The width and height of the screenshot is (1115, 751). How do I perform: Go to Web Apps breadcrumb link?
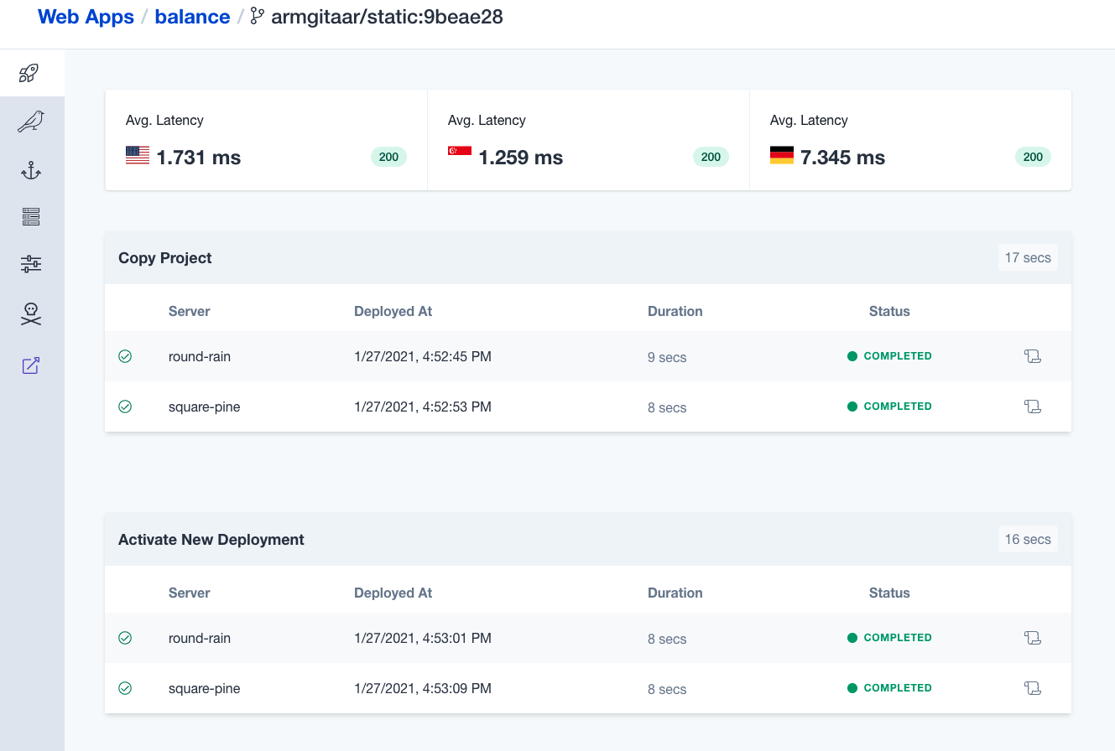pyautogui.click(x=86, y=17)
